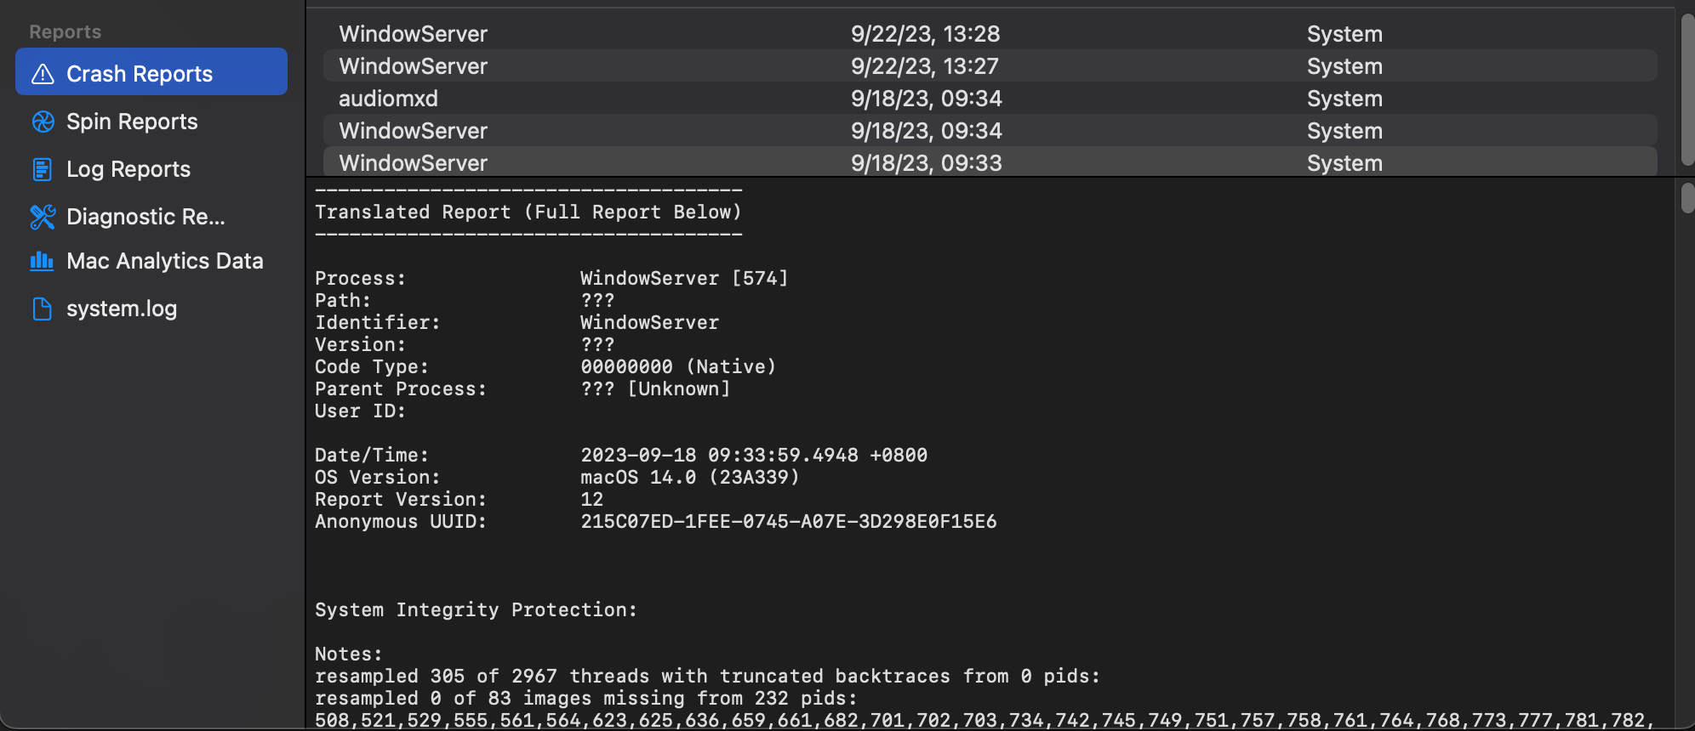Click the report list vertical scrollbar

[1687, 89]
